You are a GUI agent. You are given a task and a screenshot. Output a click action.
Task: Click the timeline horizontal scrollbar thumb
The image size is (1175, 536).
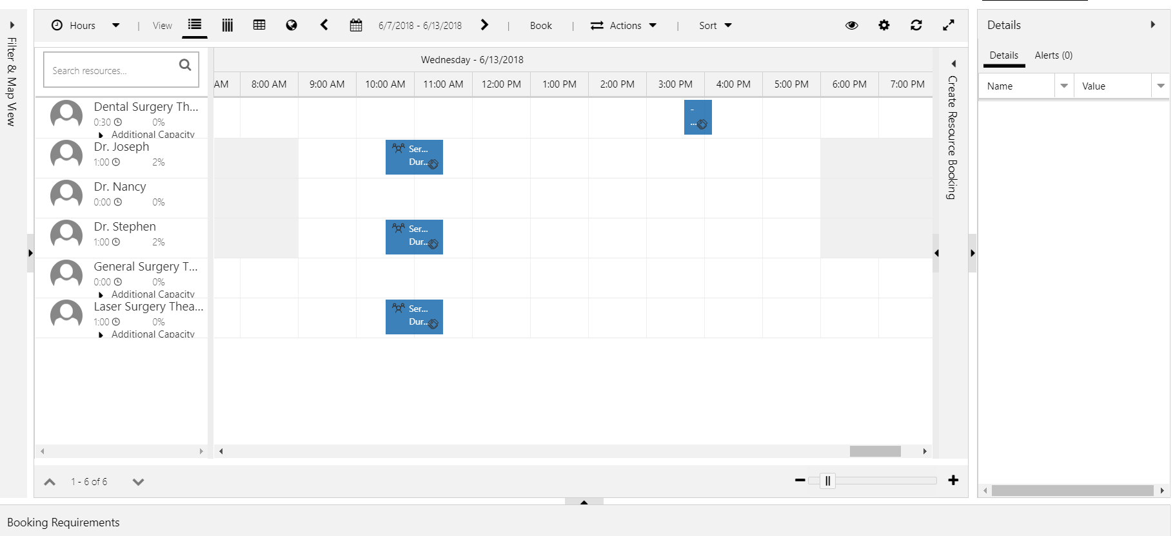[x=875, y=451]
